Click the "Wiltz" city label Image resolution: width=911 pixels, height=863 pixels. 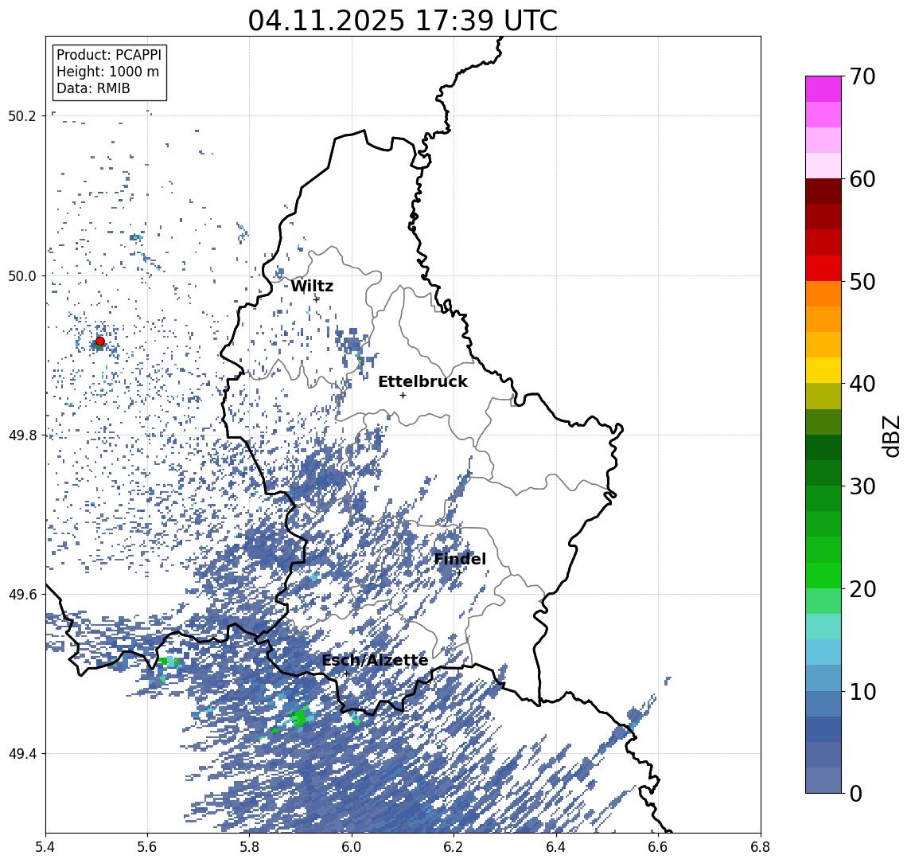tap(312, 286)
